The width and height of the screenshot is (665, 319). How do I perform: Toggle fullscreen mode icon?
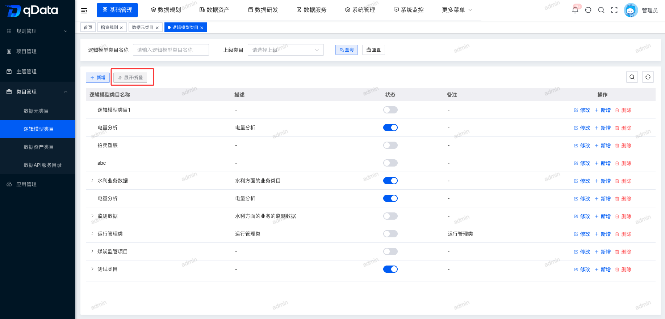click(614, 10)
